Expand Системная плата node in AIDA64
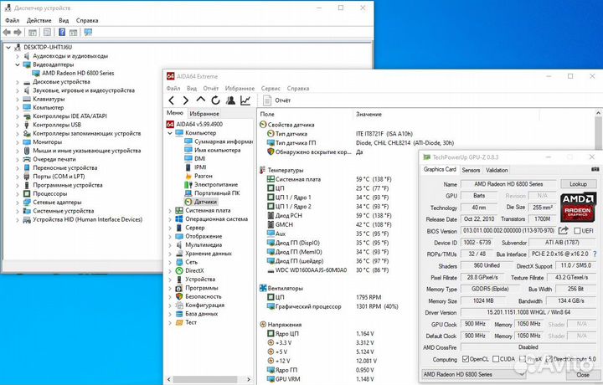Screen dimensions: 603x385 tap(170, 211)
